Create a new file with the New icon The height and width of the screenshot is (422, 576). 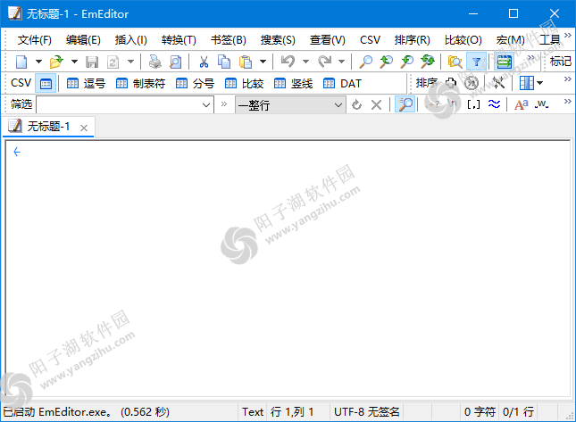click(21, 62)
